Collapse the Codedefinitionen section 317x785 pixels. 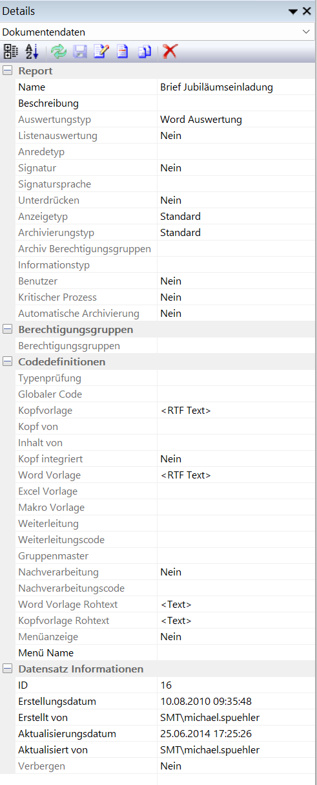(x=8, y=361)
